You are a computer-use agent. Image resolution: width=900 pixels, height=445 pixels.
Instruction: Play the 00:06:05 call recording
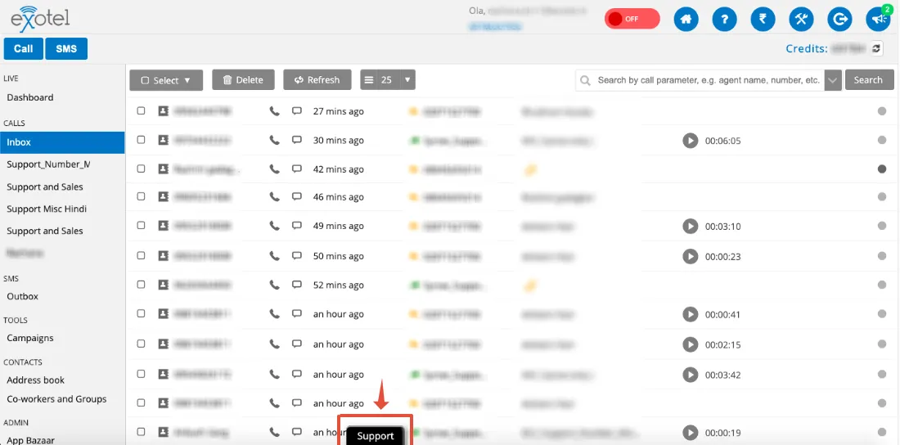click(690, 140)
